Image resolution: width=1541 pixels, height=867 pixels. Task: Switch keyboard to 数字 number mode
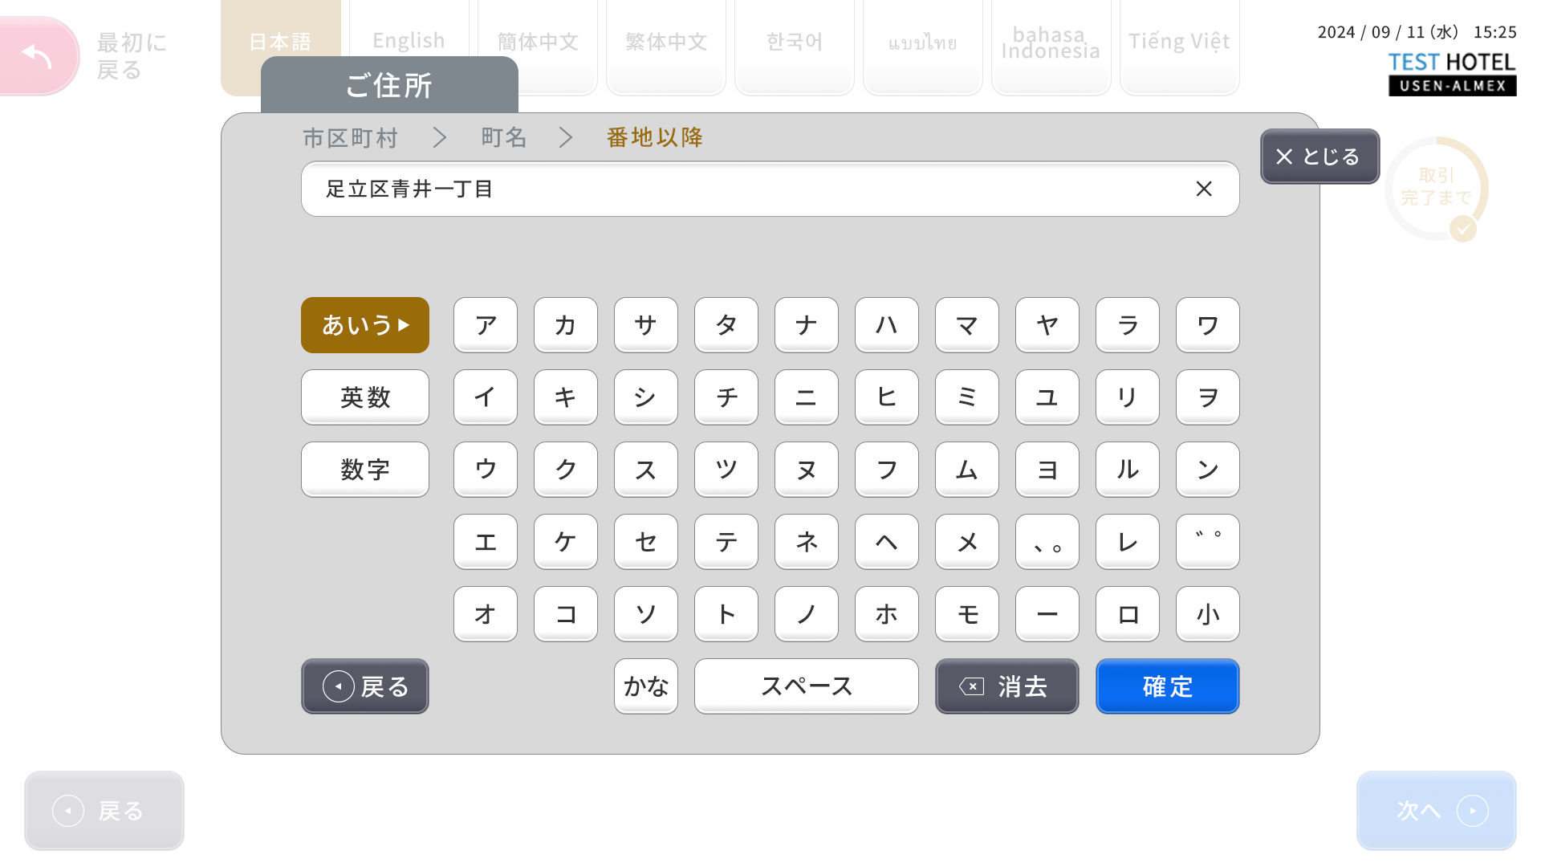coord(364,470)
